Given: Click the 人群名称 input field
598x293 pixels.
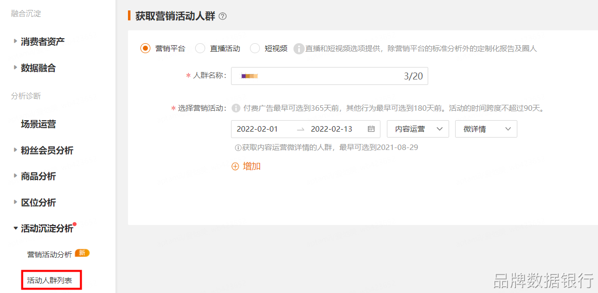Looking at the screenshot, I should pos(330,76).
